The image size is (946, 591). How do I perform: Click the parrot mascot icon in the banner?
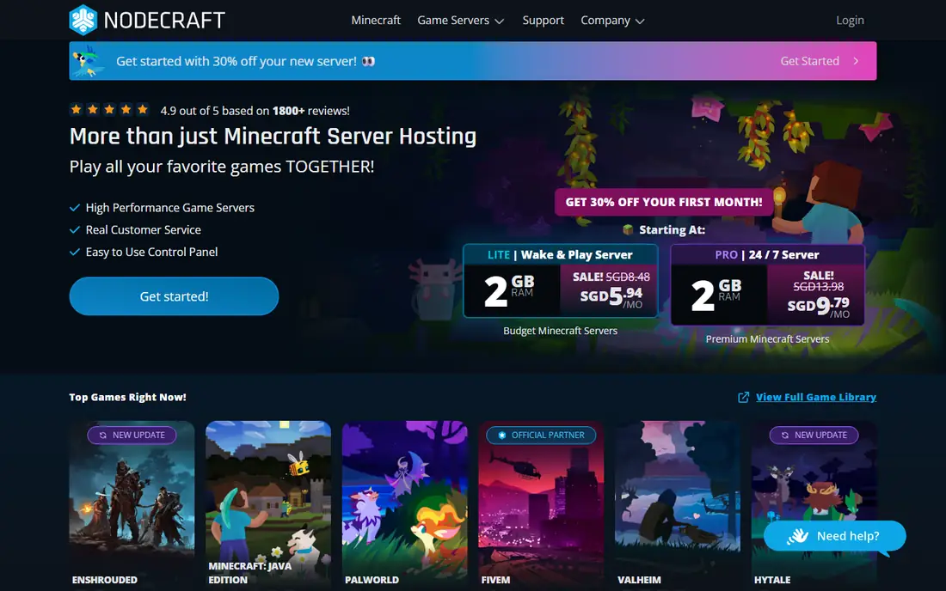tap(87, 61)
